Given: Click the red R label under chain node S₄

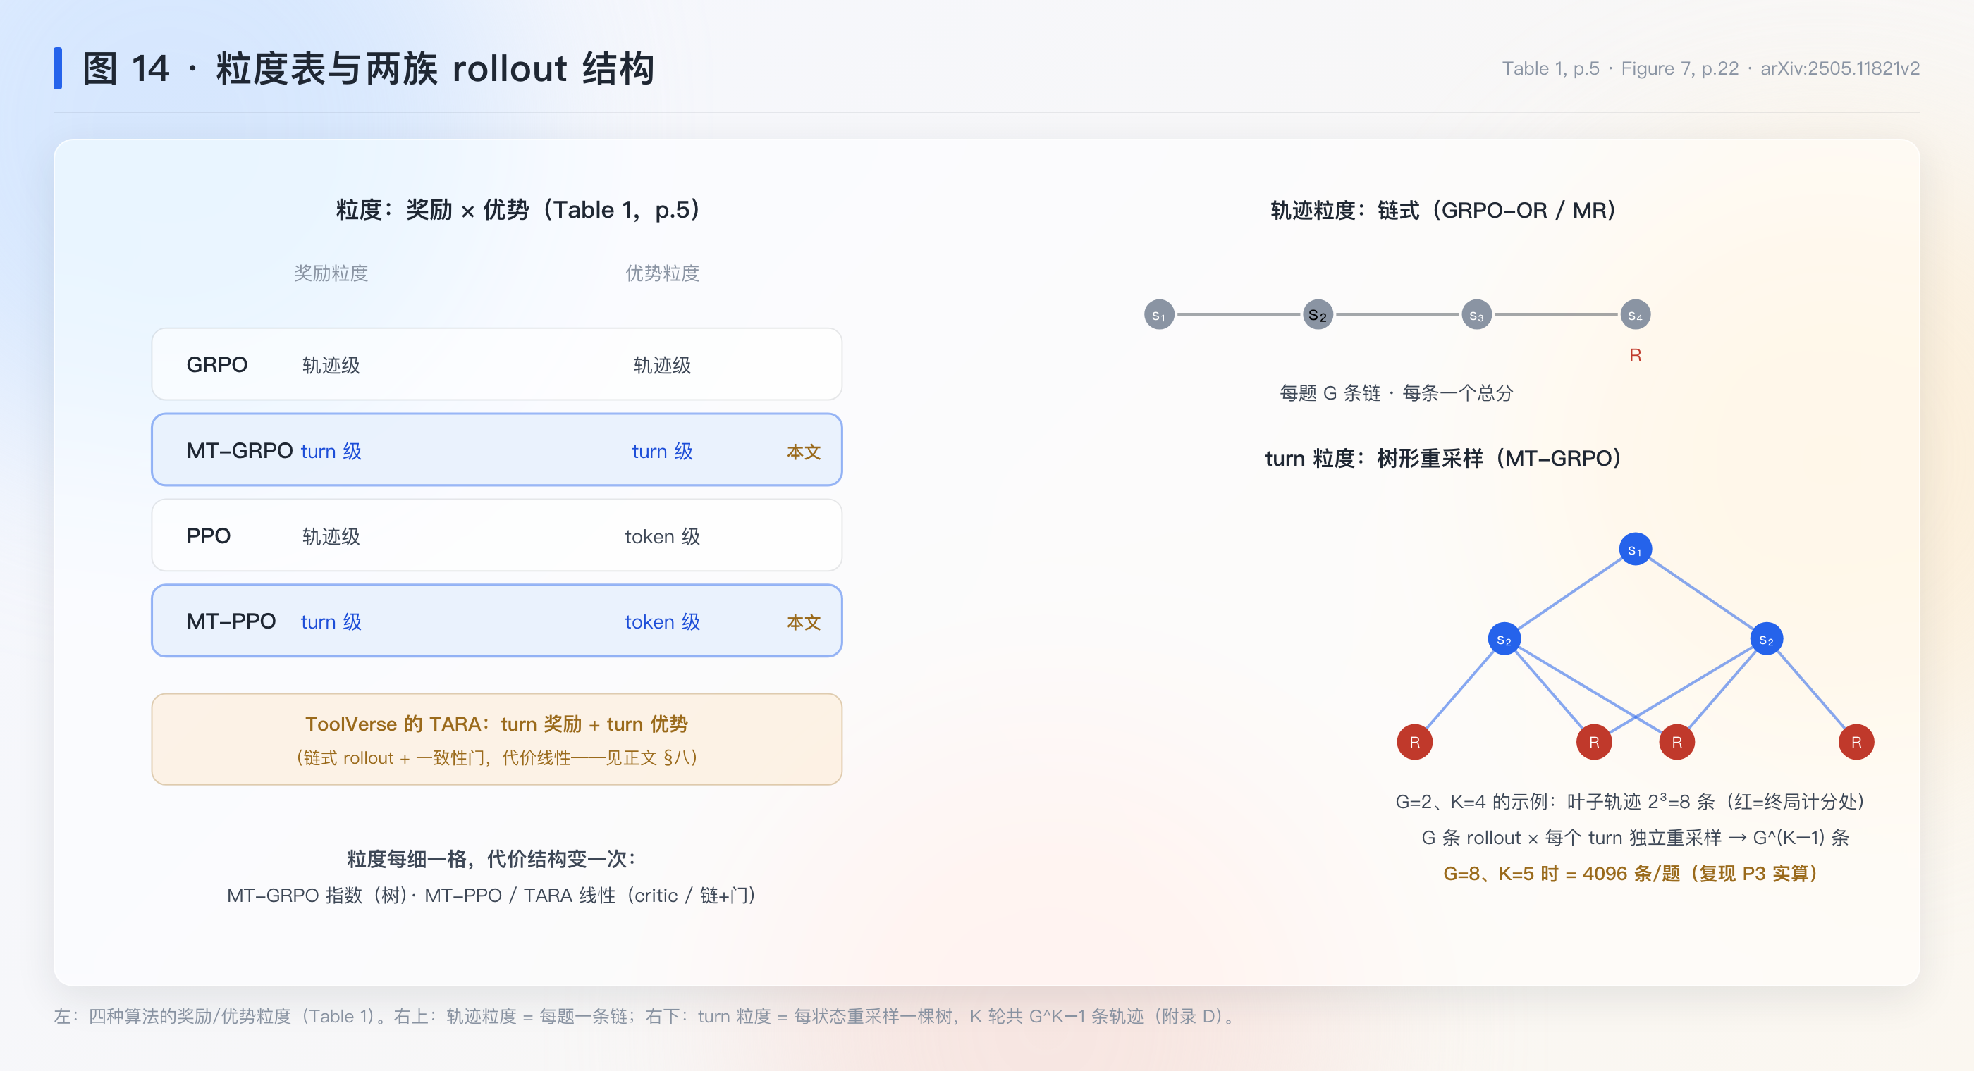Looking at the screenshot, I should pos(1634,355).
